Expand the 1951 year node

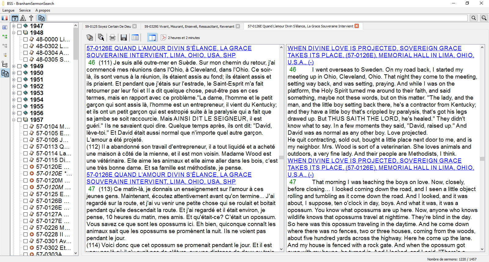(x=13, y=80)
